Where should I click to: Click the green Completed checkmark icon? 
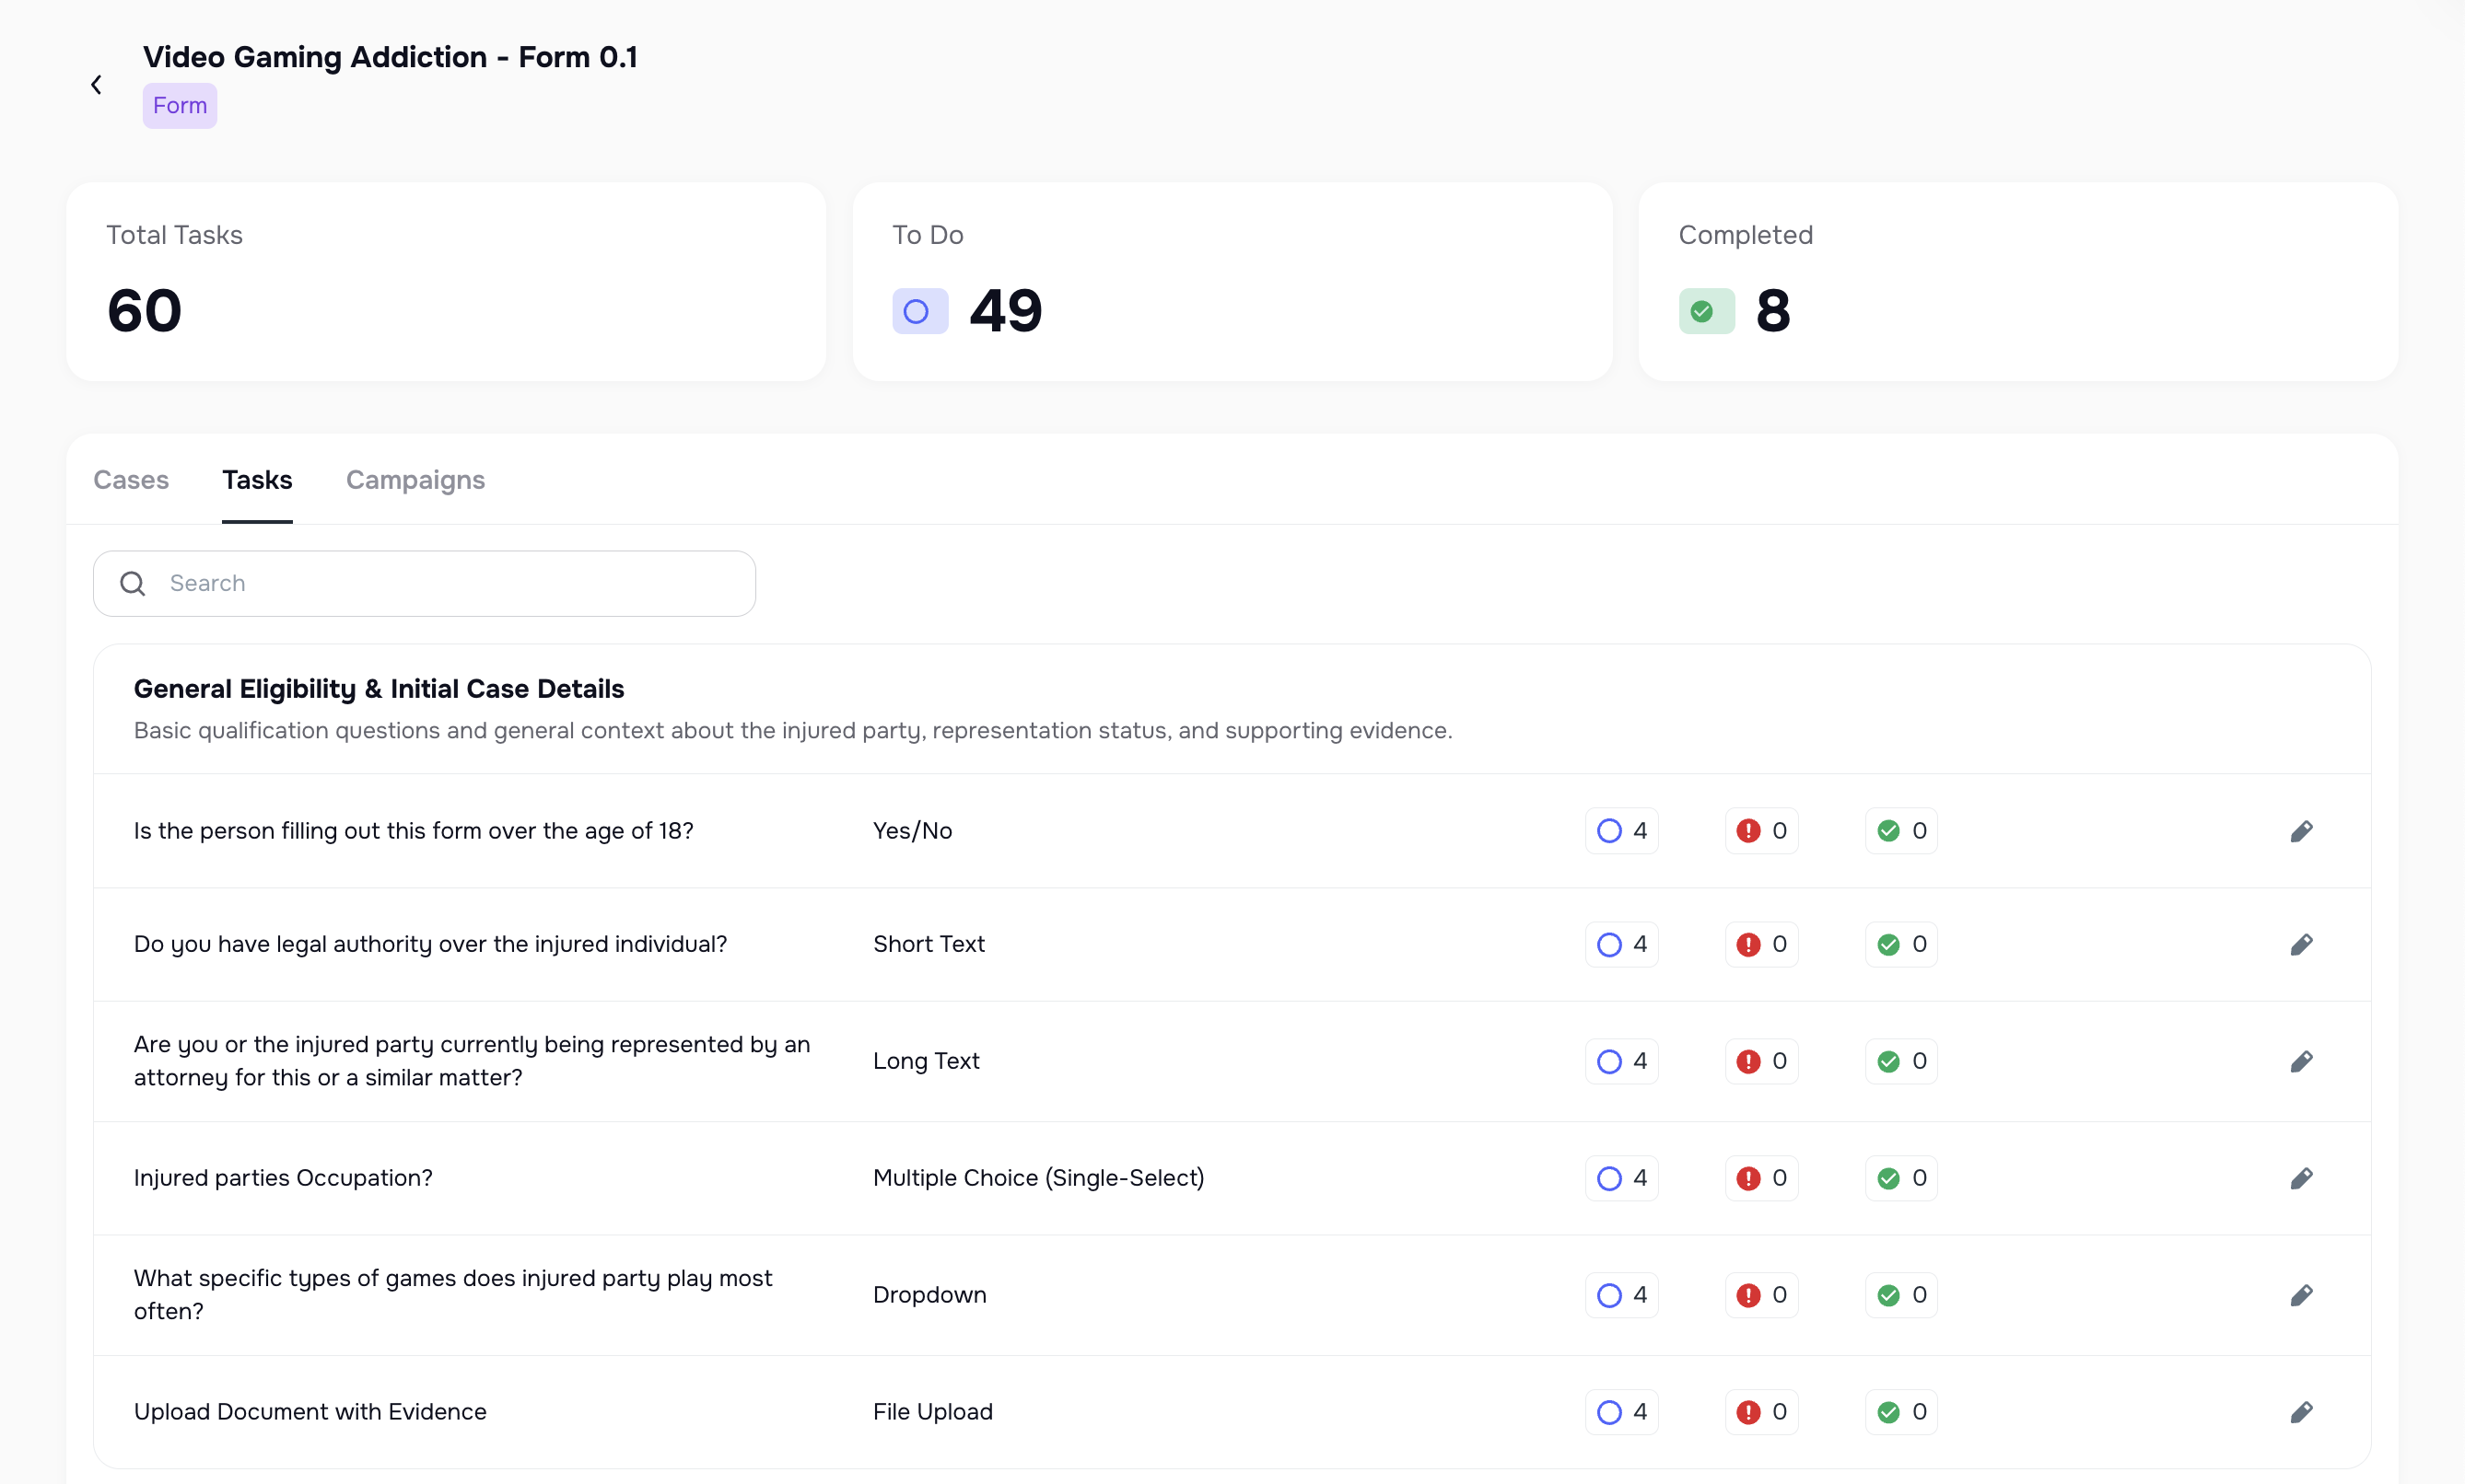(1705, 311)
